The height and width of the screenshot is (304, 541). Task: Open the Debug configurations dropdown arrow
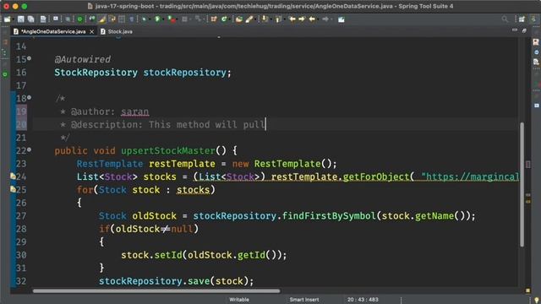tap(150, 19)
